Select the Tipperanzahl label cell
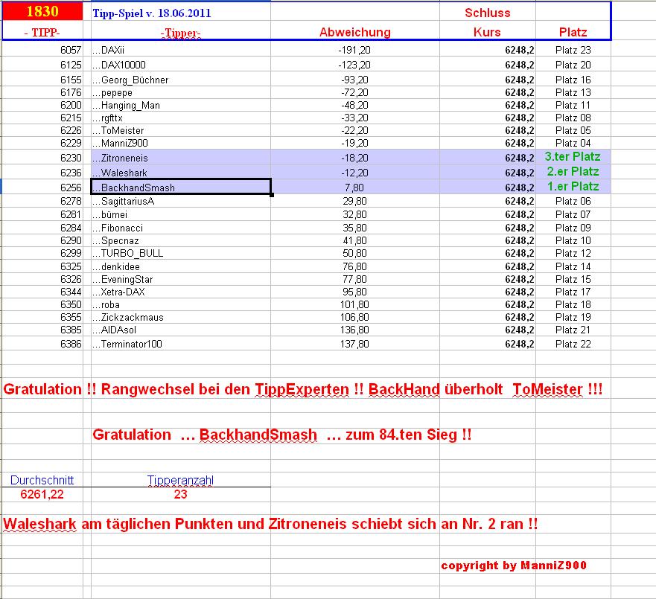656x599 pixels. tap(180, 480)
